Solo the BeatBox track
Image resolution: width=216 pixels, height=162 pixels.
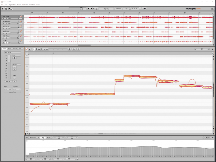coord(6,42)
